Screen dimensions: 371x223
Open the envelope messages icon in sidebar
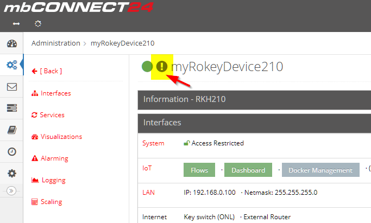tap(12, 87)
